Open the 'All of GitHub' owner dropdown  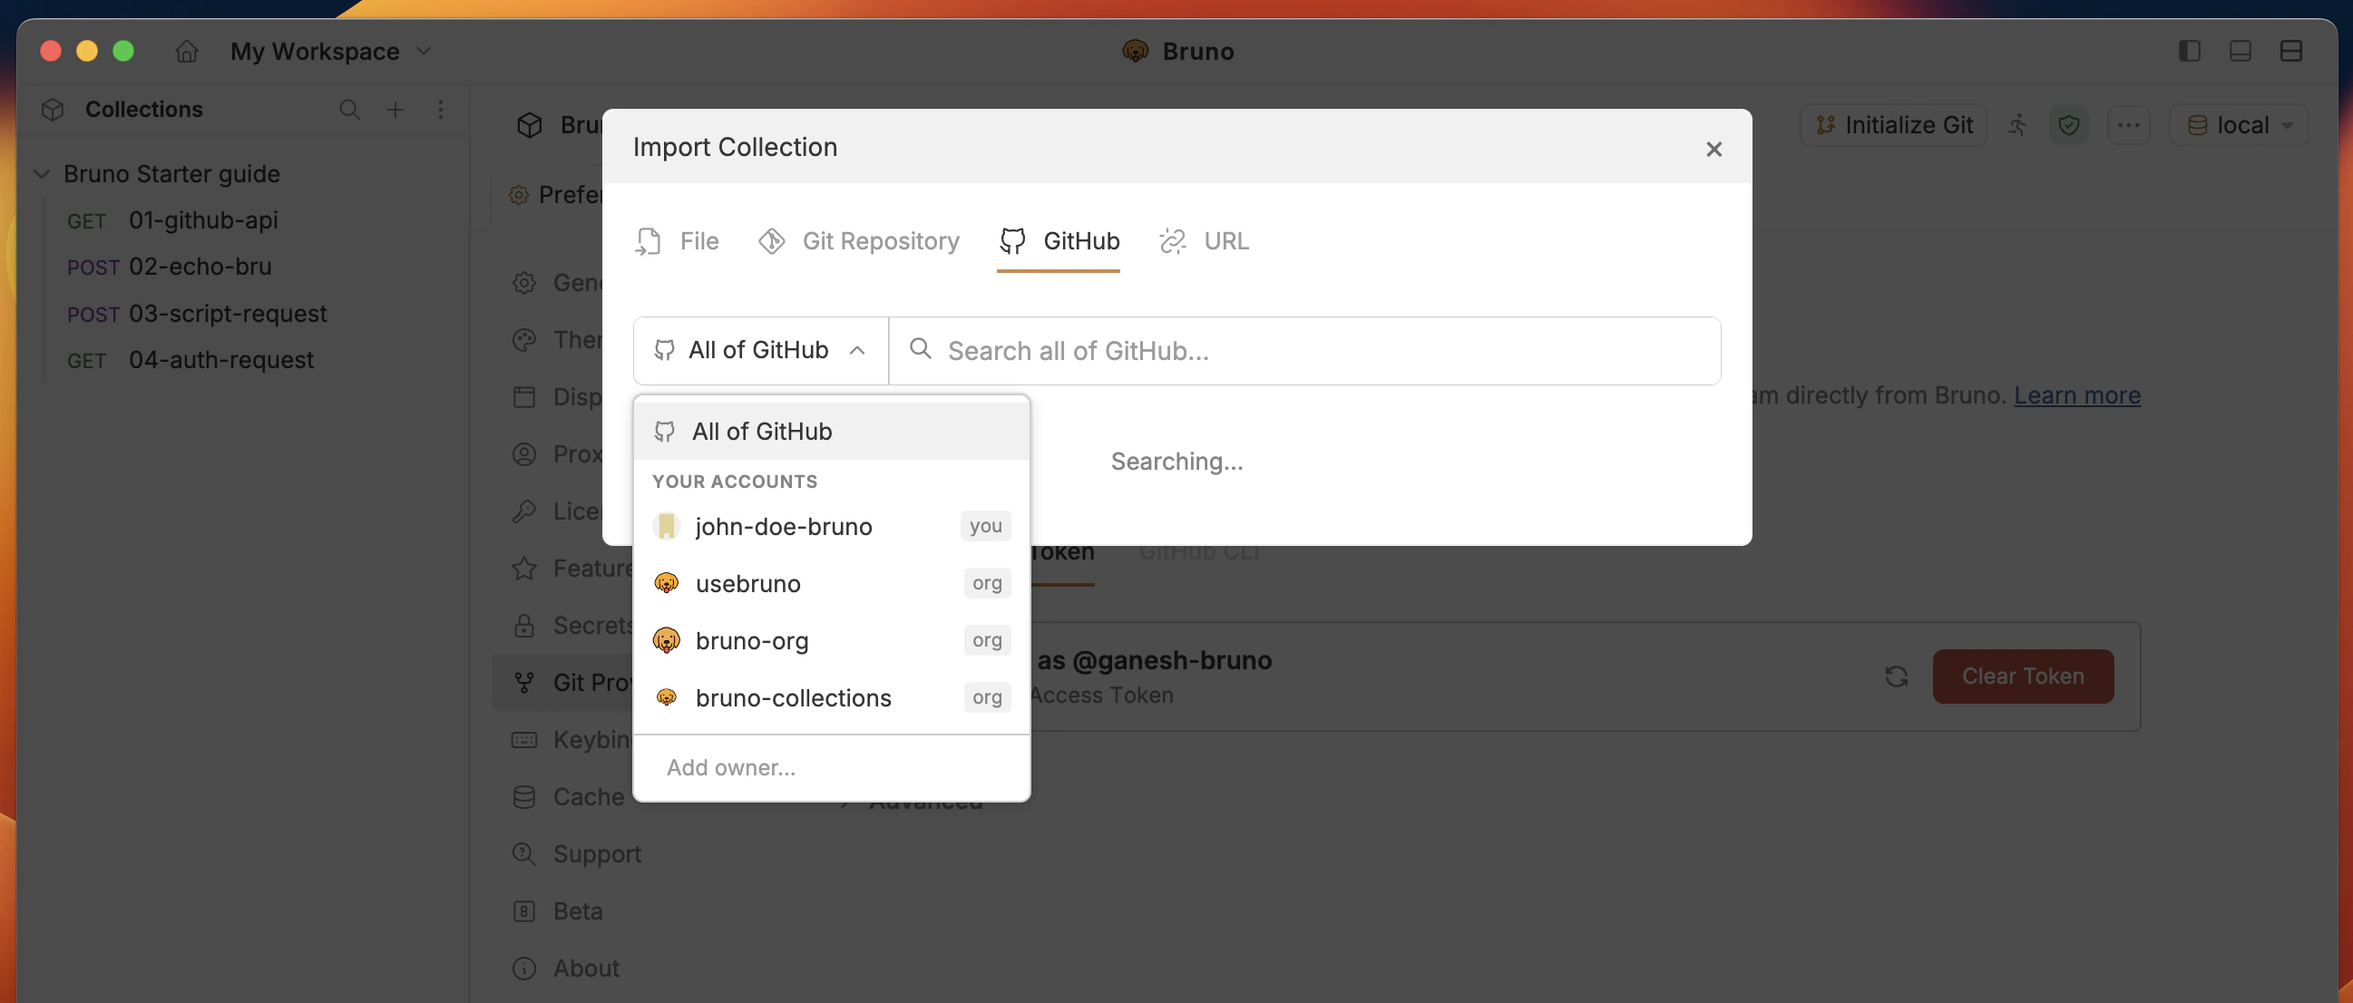(x=759, y=350)
